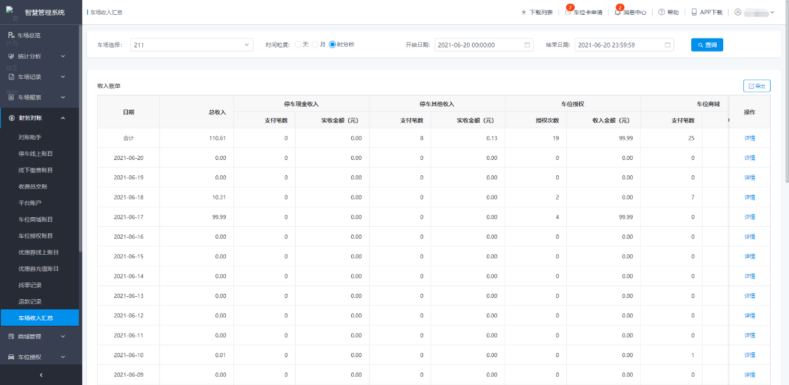Click 详情 link for 2021-06-17 row
The width and height of the screenshot is (789, 385).
(x=749, y=217)
